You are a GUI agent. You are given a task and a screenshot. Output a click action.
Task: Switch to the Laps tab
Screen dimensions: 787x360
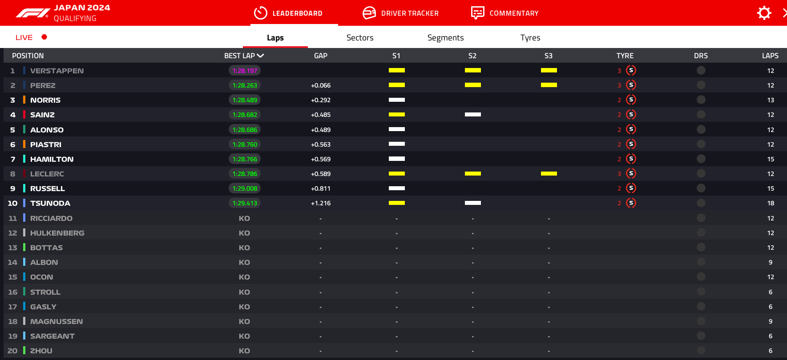pyautogui.click(x=275, y=38)
